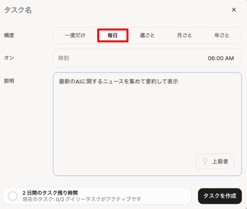The width and height of the screenshot is (247, 209).
Task: Click the タスク名 title field
Action: point(18,10)
